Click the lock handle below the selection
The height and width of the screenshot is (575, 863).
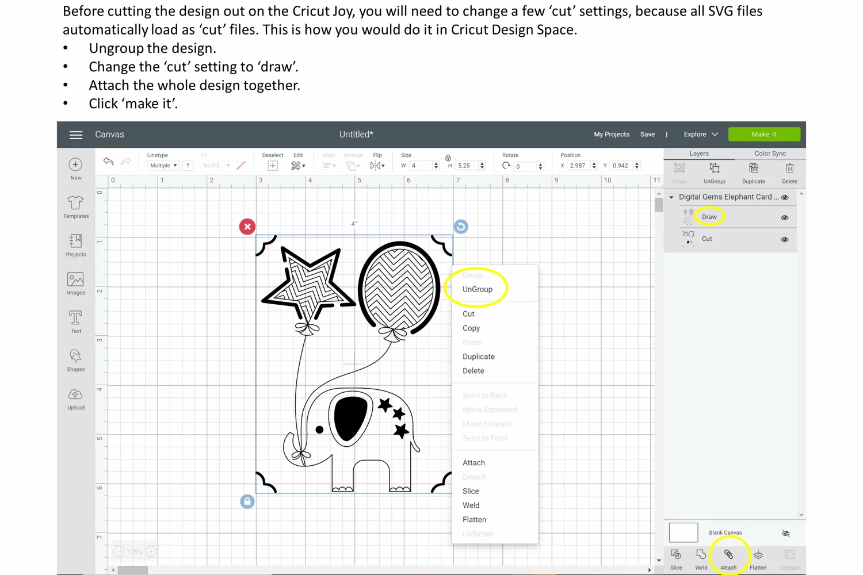[x=247, y=501]
